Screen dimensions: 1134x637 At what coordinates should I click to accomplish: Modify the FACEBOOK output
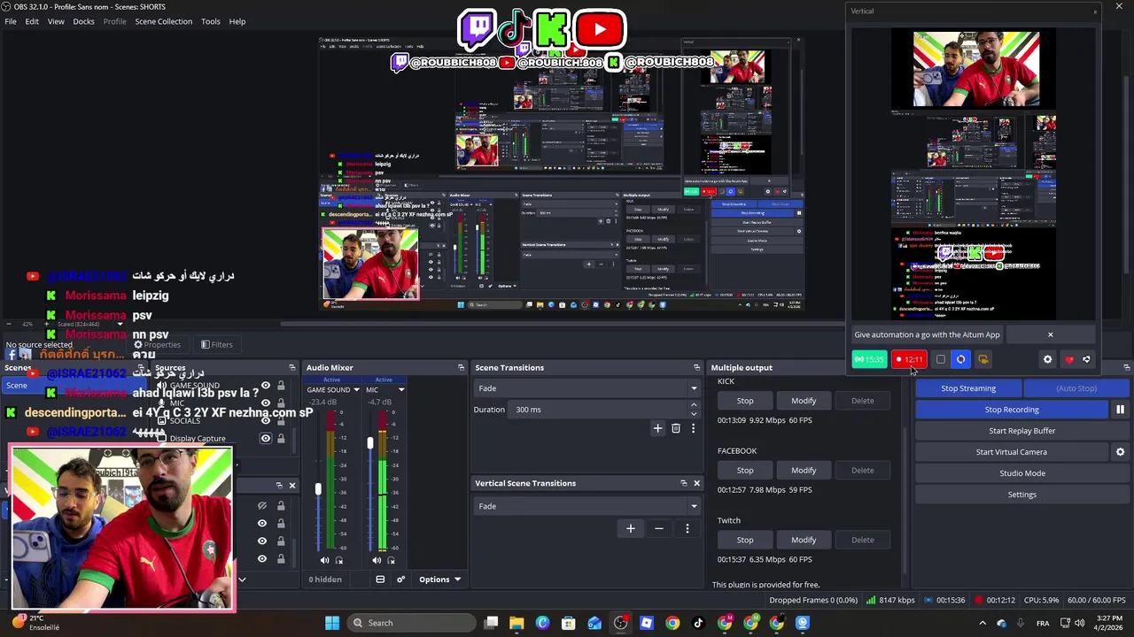[804, 471]
